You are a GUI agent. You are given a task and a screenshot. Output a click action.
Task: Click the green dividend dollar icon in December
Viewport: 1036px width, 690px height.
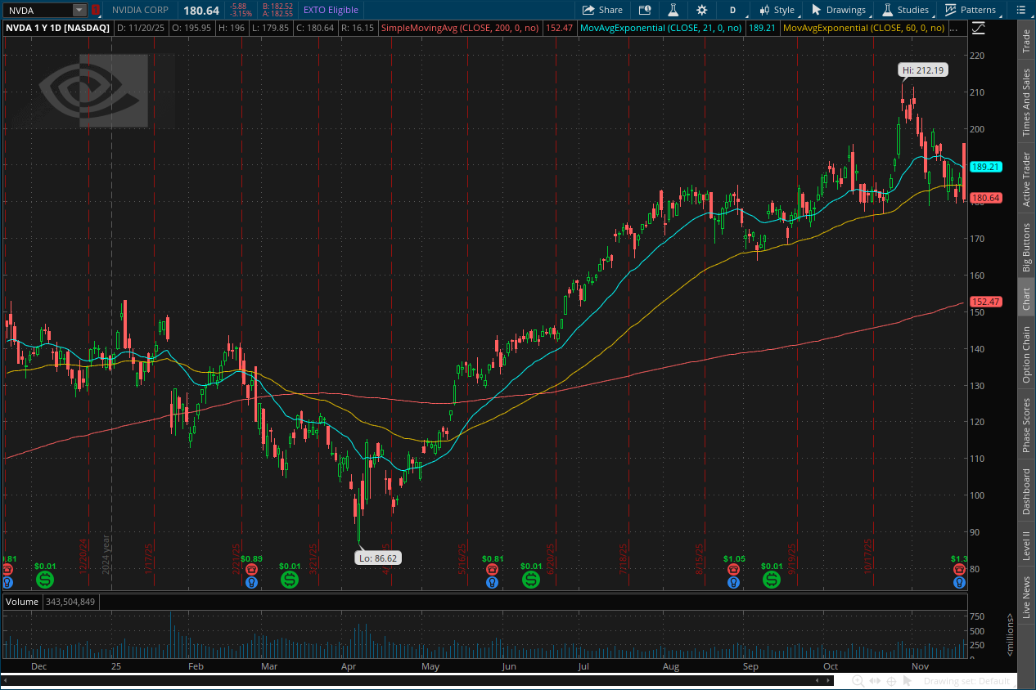[45, 580]
